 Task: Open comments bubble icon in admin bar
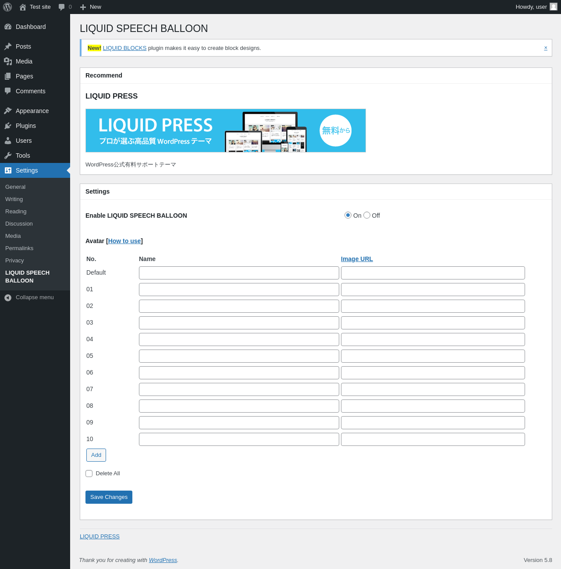pyautogui.click(x=62, y=7)
